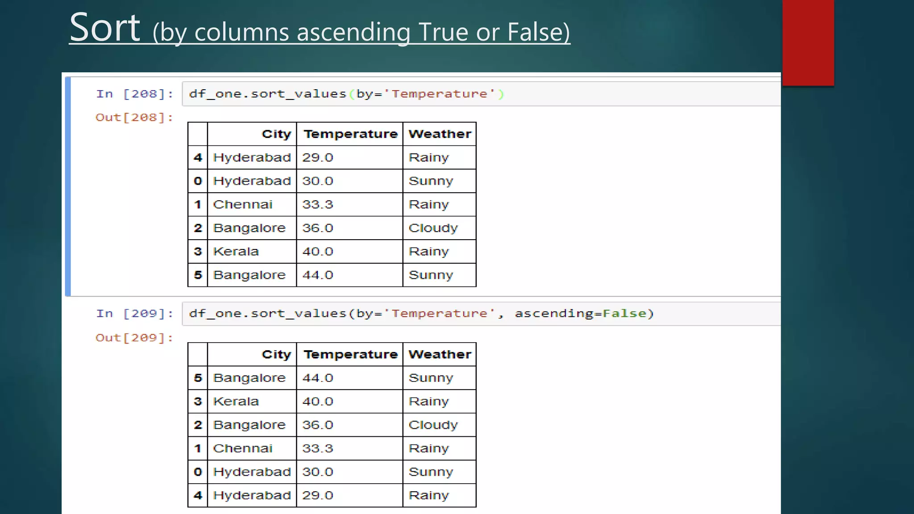
Task: Click the Temperature column header in Out[208] table
Action: [350, 134]
